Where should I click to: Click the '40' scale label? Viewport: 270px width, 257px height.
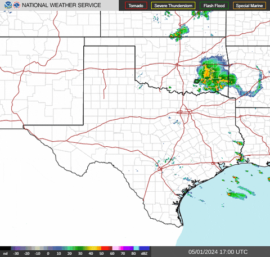pyautogui.click(x=91, y=254)
